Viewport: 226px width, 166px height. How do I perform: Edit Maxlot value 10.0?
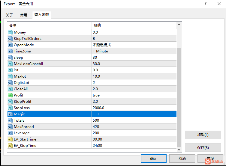coord(134,76)
